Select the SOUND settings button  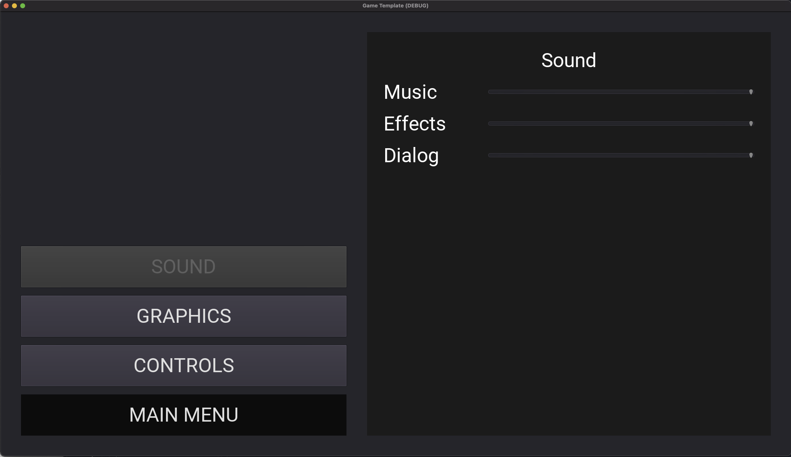click(184, 267)
